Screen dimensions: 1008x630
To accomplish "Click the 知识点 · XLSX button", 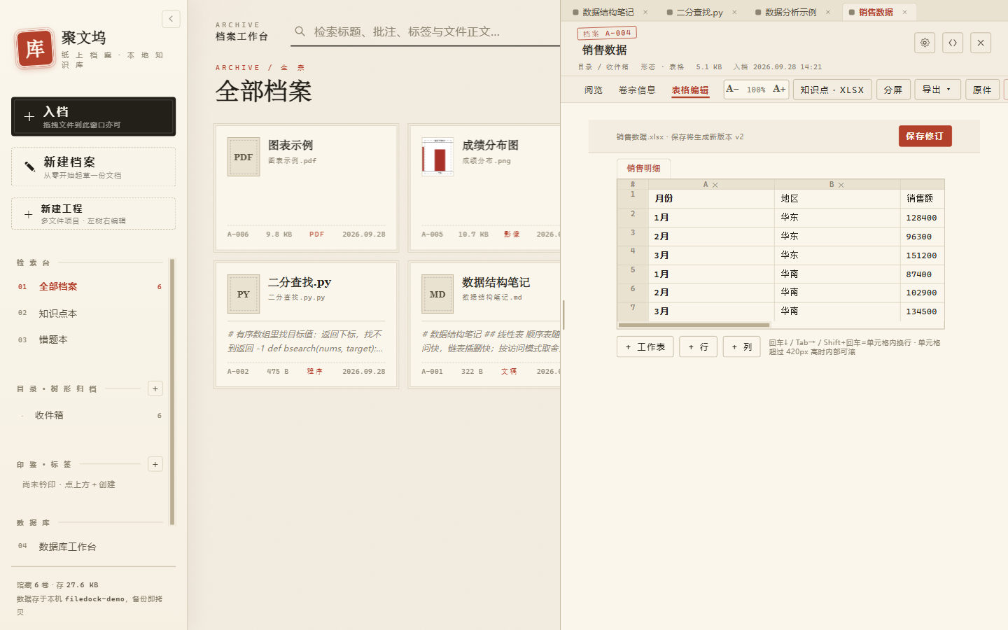I will click(832, 90).
